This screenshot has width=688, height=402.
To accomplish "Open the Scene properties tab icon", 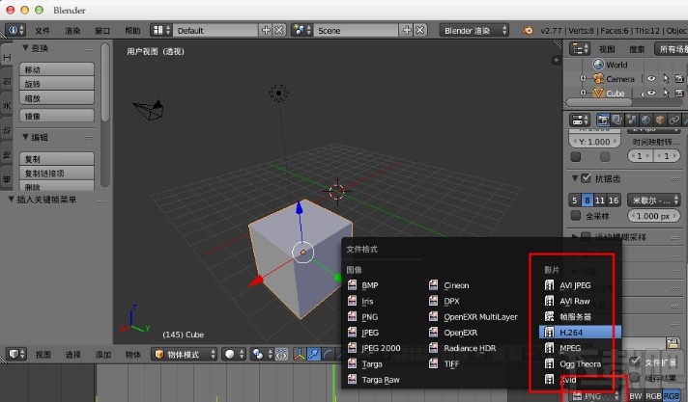I will 631,120.
